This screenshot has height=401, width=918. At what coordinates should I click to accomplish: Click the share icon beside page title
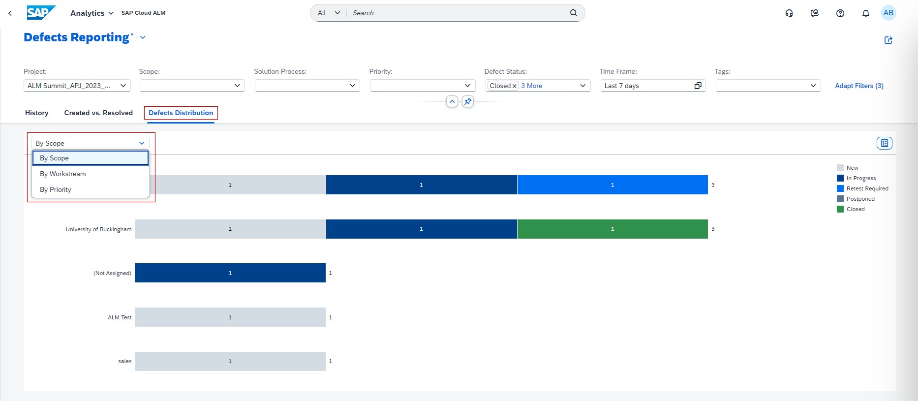point(888,40)
